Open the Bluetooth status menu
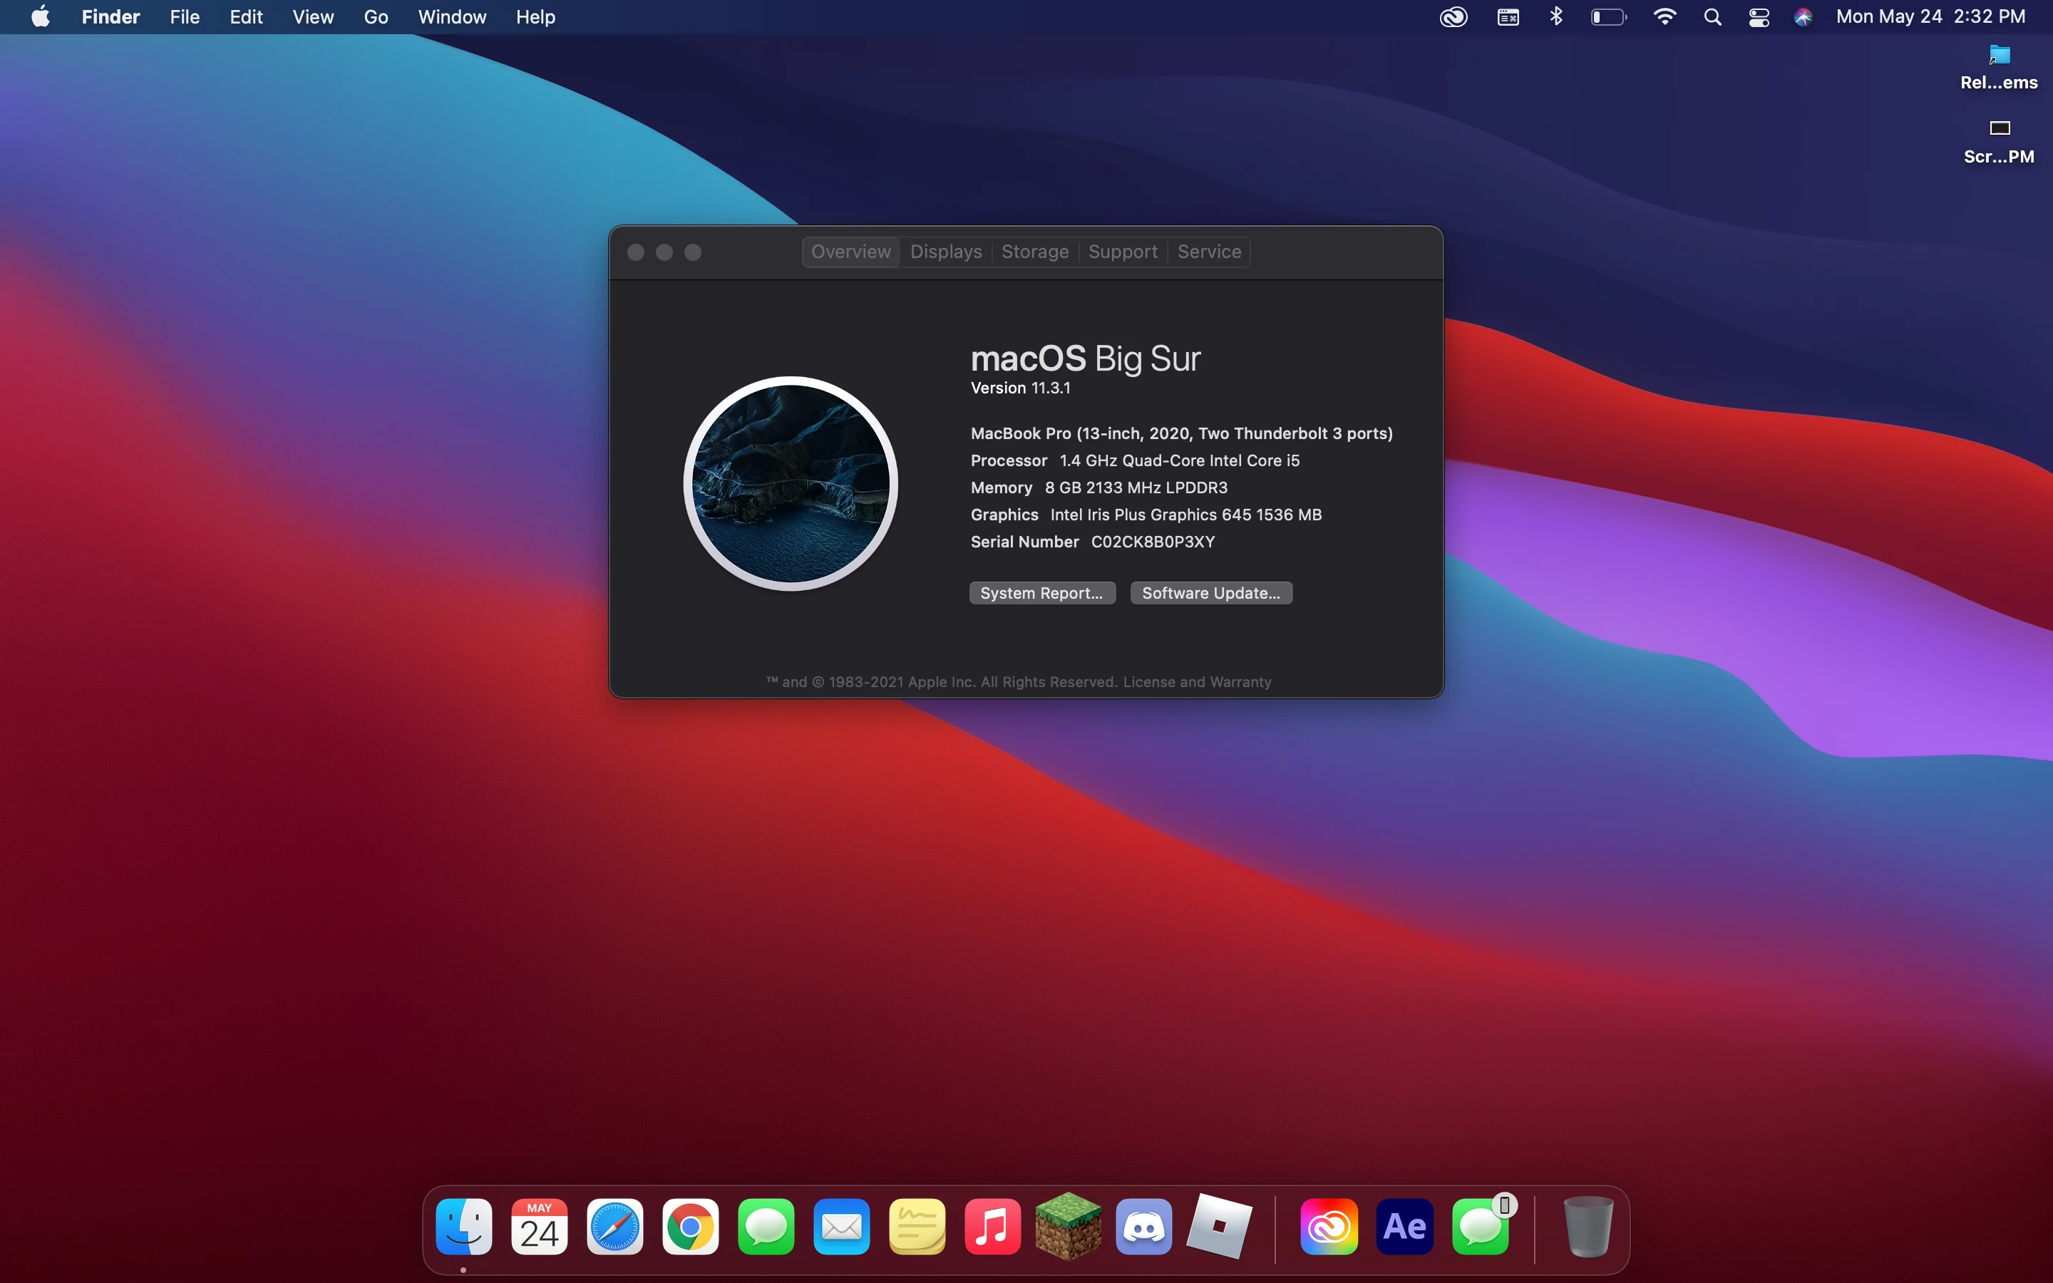Viewport: 2053px width, 1283px height. 1556,17
